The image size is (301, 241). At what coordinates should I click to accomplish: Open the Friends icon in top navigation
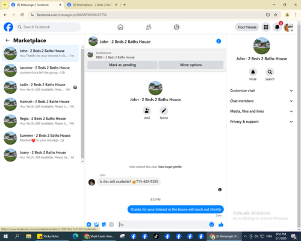click(149, 27)
